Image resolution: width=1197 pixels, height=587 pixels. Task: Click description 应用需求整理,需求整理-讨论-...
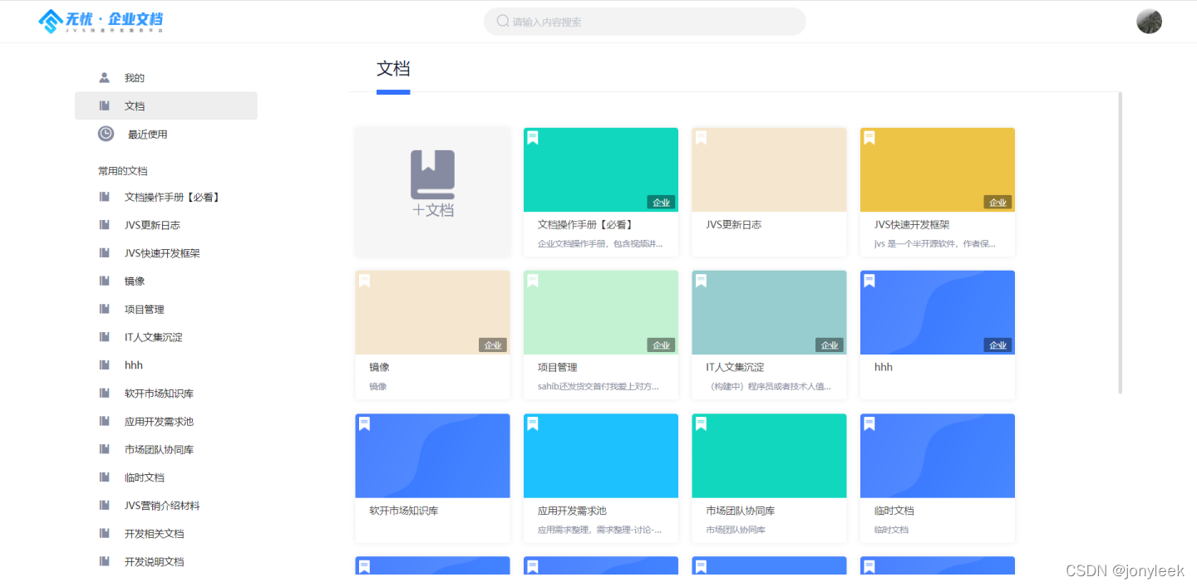click(600, 530)
